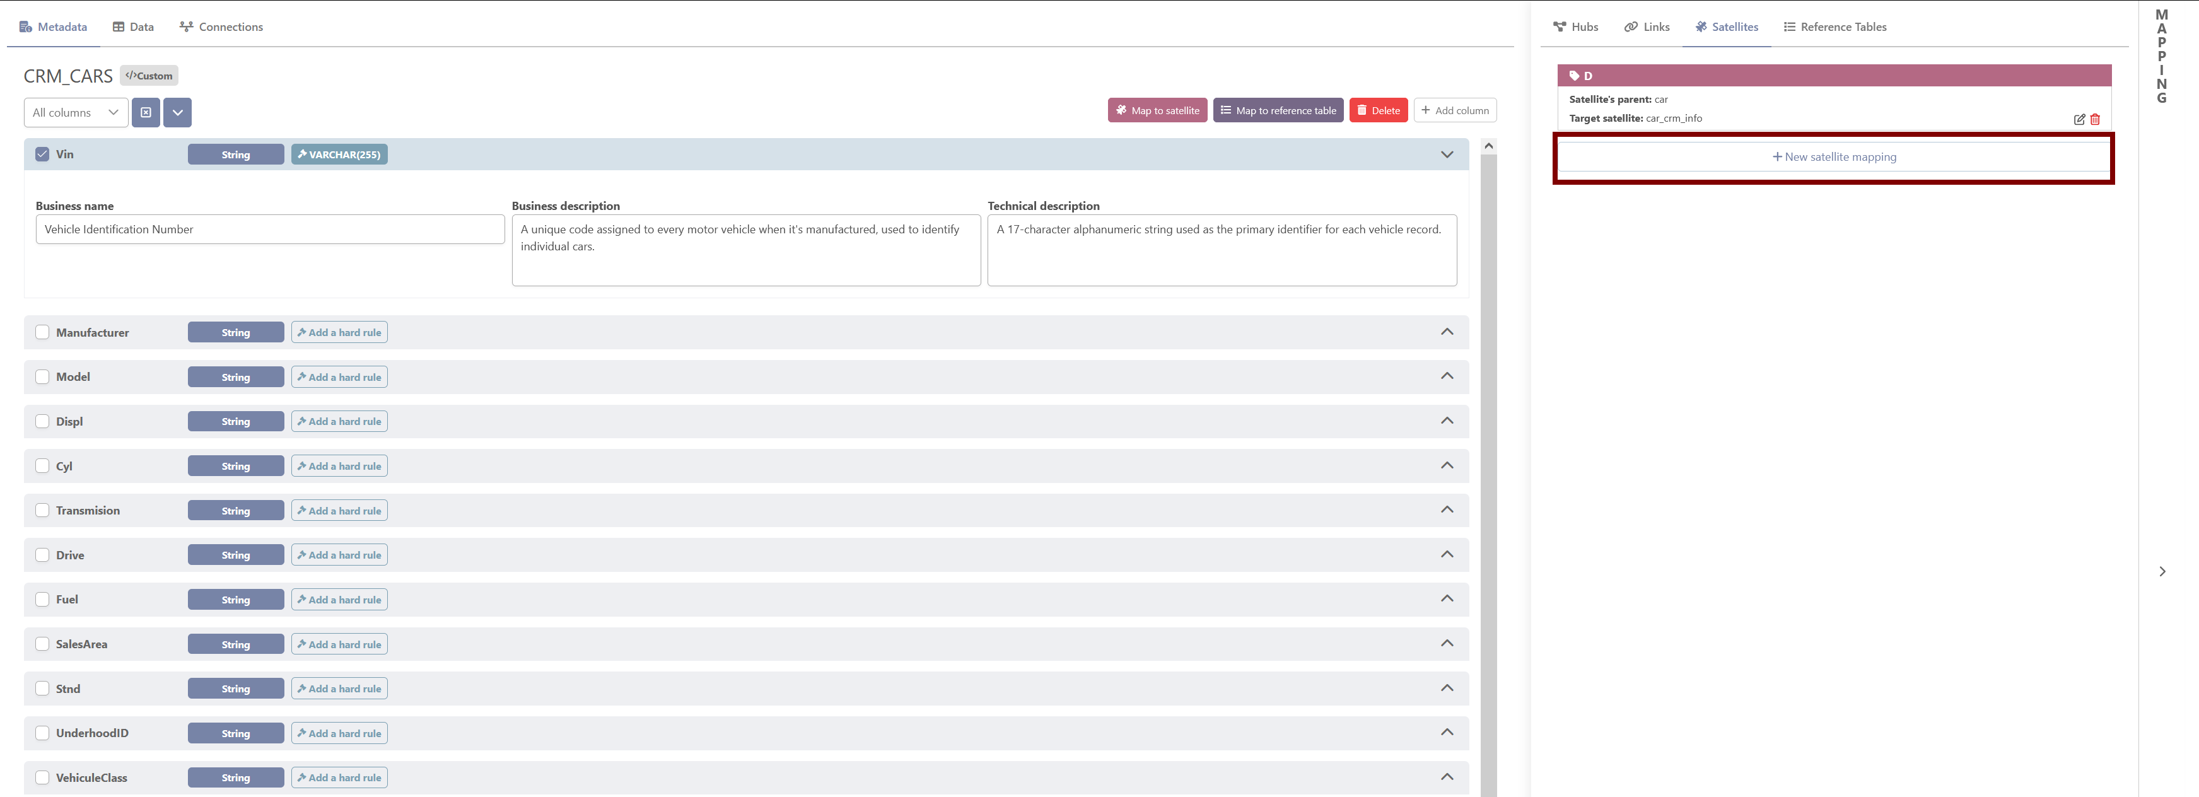
Task: Add a hard rule to Displ
Action: (339, 422)
